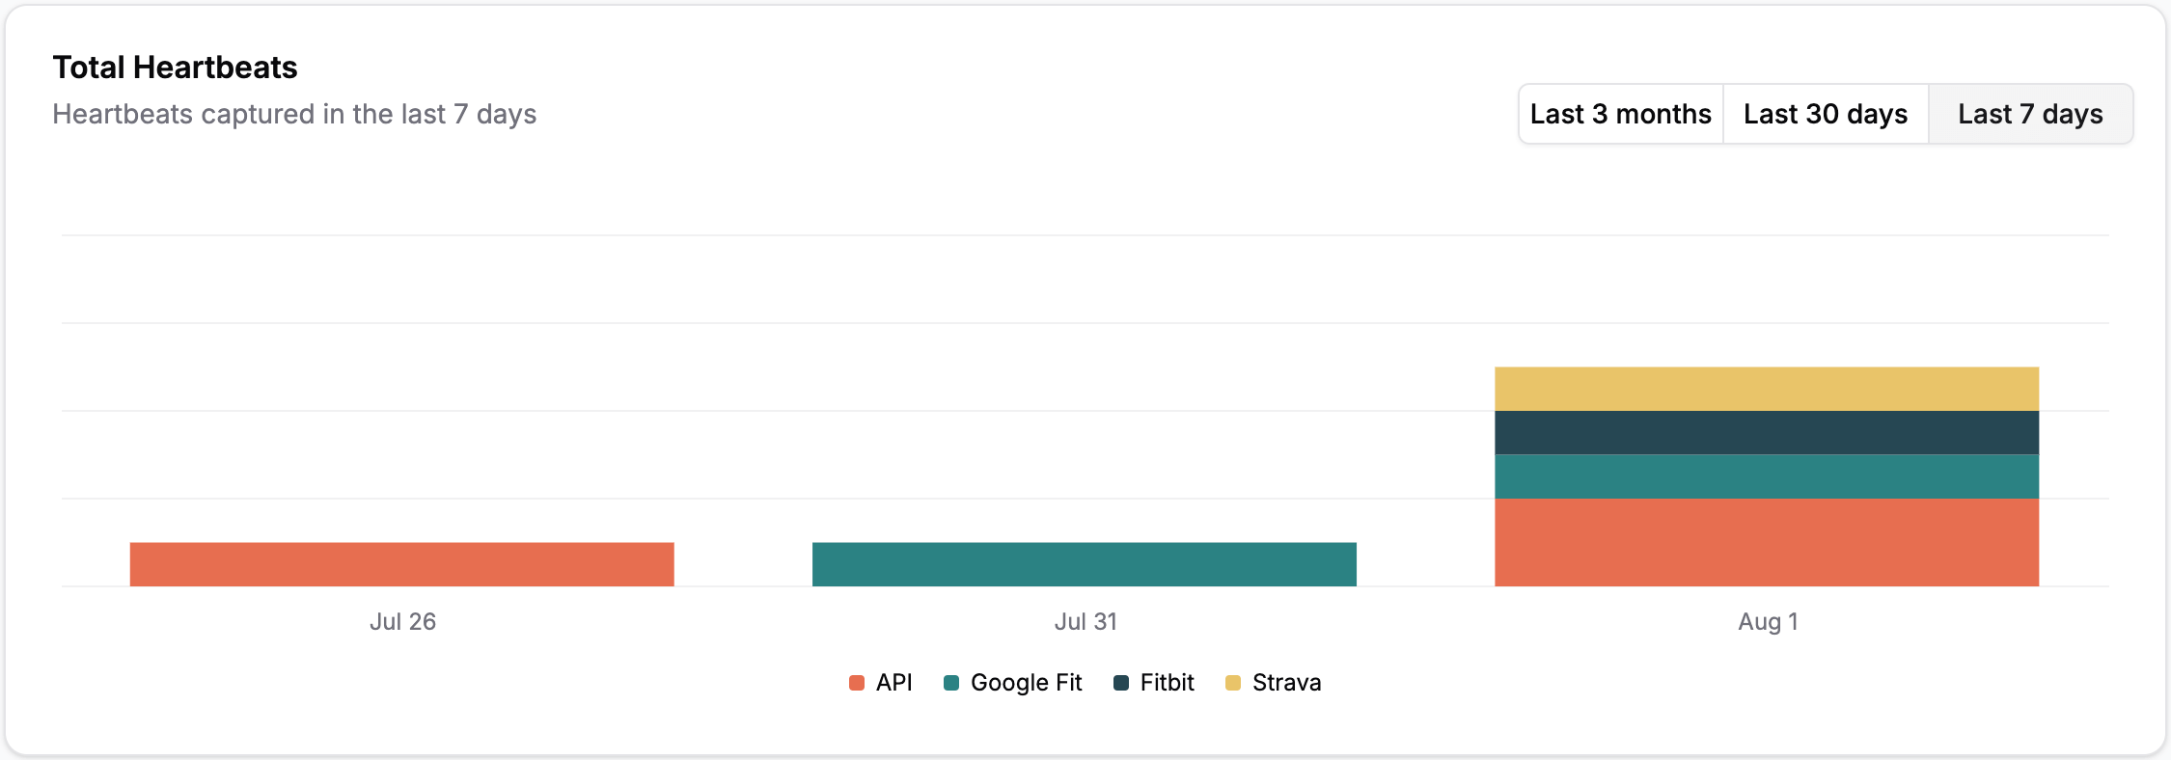The image size is (2171, 760).
Task: Click the Total Heartbeats title
Action: coord(175,68)
